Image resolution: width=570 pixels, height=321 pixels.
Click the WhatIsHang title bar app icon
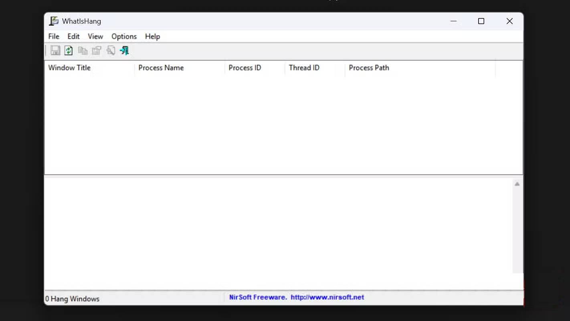(54, 21)
